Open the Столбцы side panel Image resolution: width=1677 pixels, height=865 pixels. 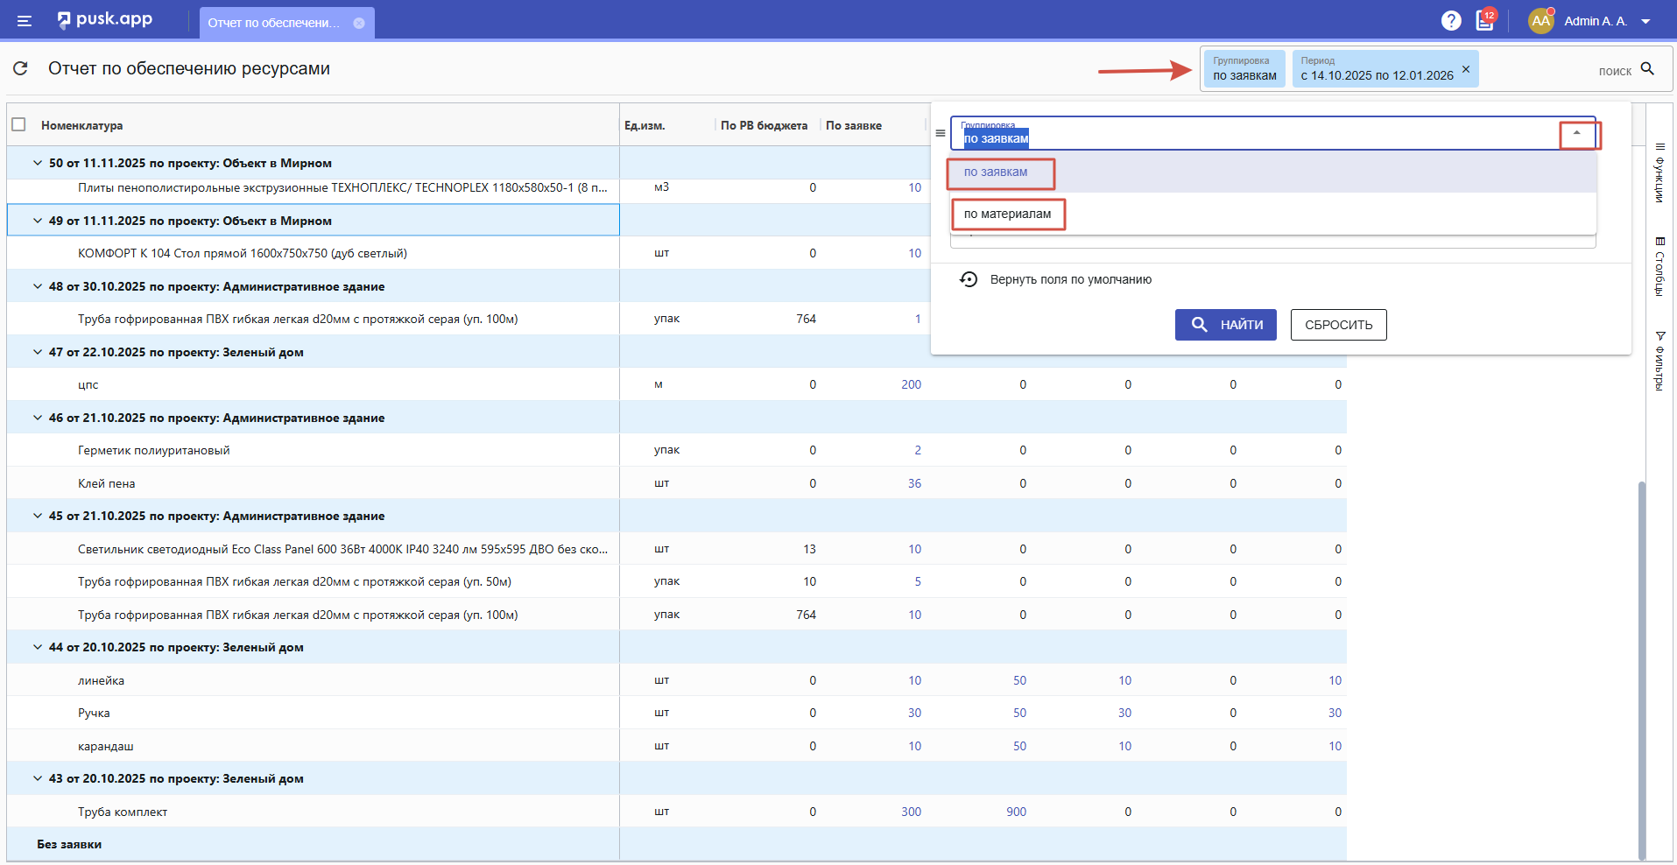click(1659, 267)
